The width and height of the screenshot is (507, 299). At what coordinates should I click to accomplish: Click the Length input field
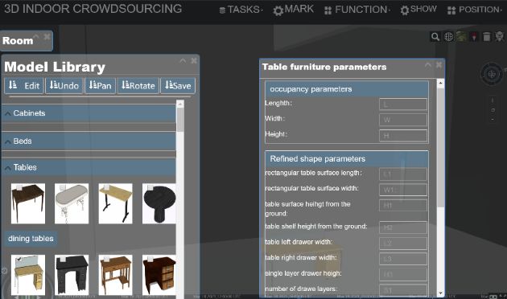[x=403, y=104]
